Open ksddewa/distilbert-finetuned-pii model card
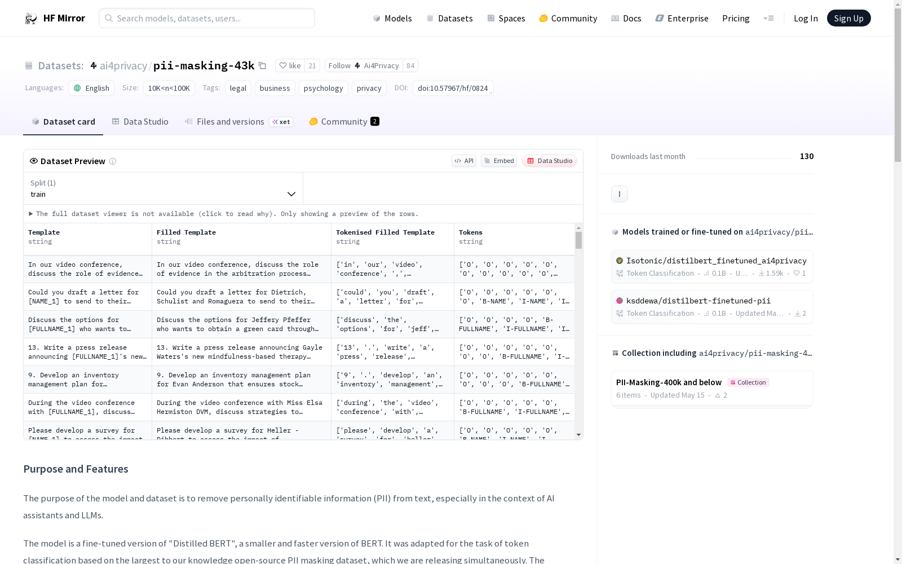Image resolution: width=902 pixels, height=564 pixels. point(712,307)
